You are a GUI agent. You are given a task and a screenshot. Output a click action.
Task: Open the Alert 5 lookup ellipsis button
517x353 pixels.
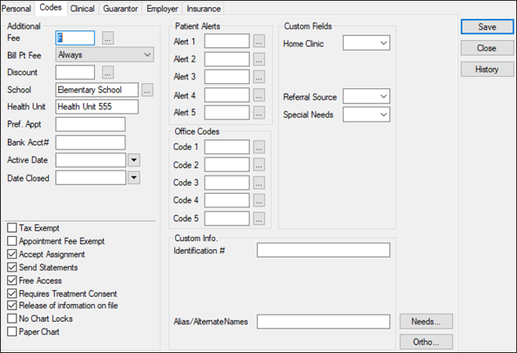pos(258,112)
